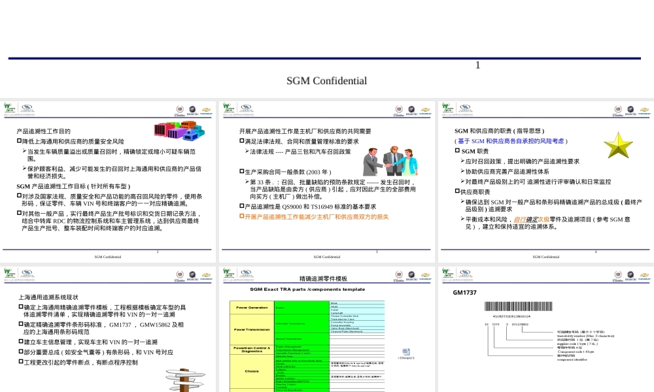Click "SGM 产品追溯性工作目标 ( 针对所有车型 )" line
The width and height of the screenshot is (654, 392).
point(73,186)
